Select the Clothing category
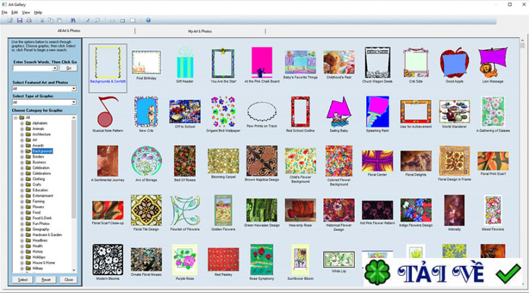The width and height of the screenshot is (529, 293). (x=38, y=179)
